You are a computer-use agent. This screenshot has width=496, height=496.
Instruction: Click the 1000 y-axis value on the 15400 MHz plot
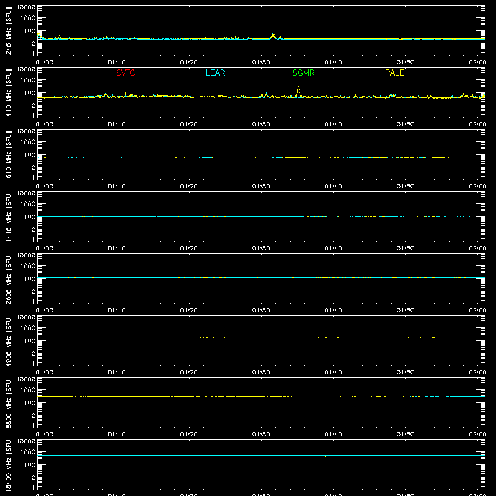(x=28, y=452)
